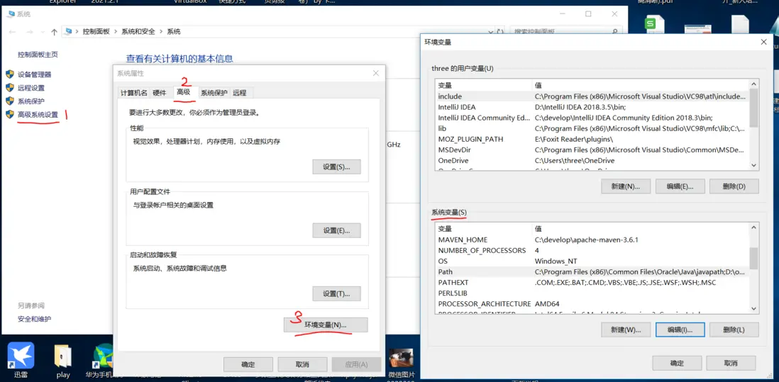Delete user variable with 删除(D)
This screenshot has height=382, width=779.
click(x=734, y=186)
